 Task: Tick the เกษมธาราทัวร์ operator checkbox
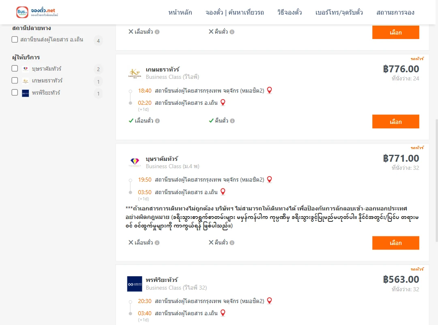[x=15, y=80]
